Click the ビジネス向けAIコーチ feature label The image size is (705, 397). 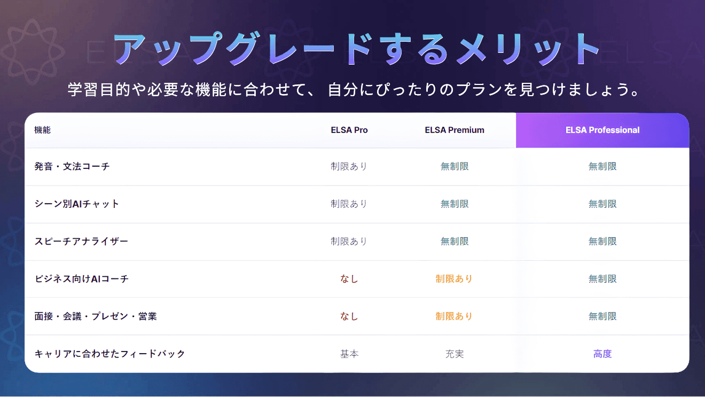pos(82,279)
